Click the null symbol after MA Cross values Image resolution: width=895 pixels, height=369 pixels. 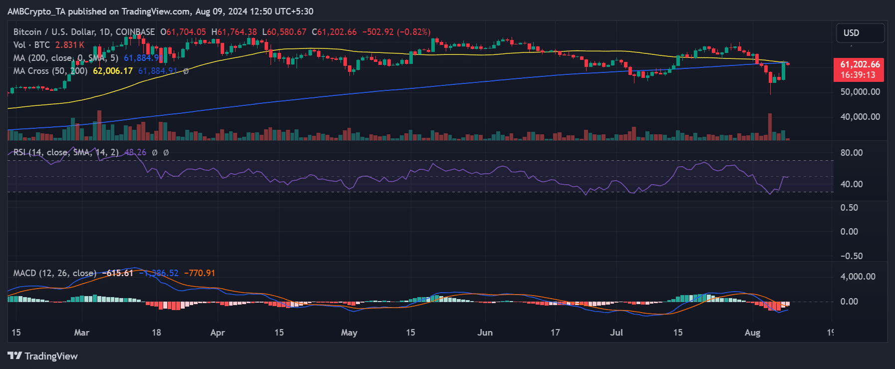[x=186, y=71]
